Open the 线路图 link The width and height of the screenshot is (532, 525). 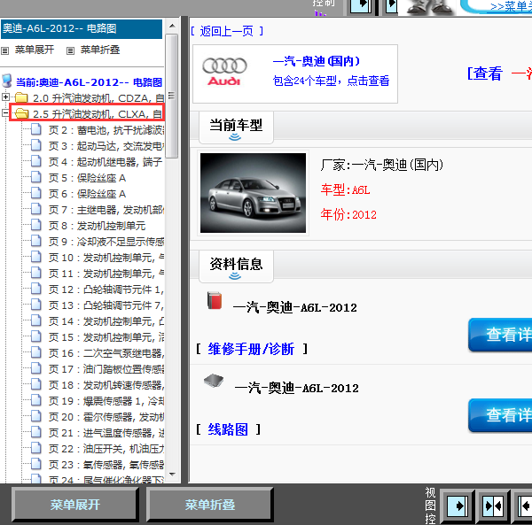tap(228, 429)
